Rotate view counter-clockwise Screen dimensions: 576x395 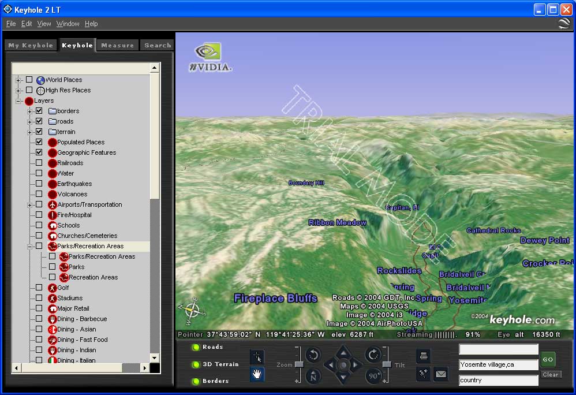click(x=313, y=355)
